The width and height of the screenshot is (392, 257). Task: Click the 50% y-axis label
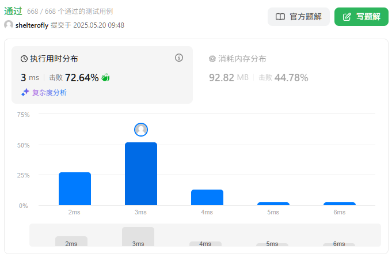click(23, 145)
